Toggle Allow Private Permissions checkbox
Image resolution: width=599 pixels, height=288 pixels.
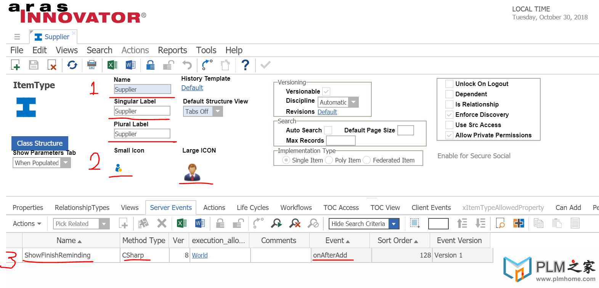pyautogui.click(x=449, y=135)
